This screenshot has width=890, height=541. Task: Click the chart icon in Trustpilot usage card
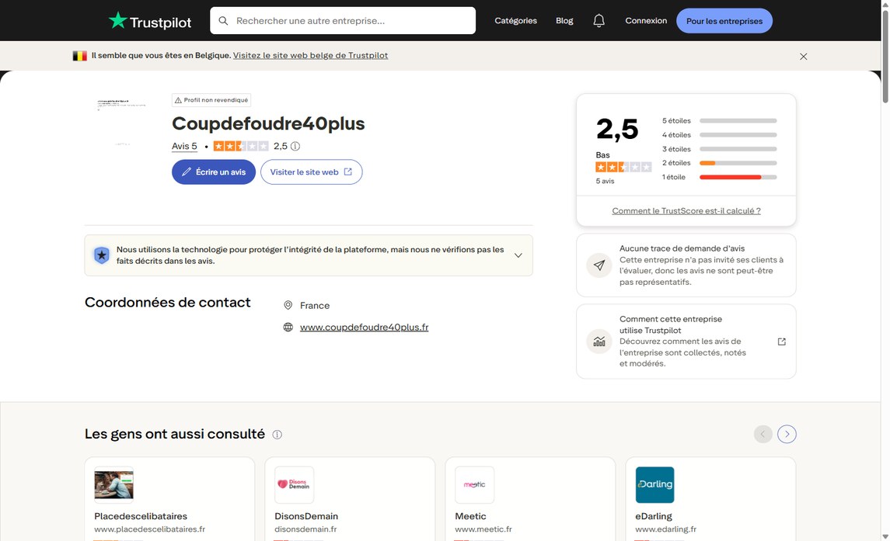pyautogui.click(x=599, y=342)
